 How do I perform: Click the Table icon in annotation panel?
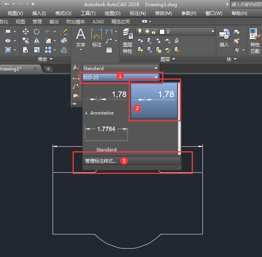click(x=109, y=49)
